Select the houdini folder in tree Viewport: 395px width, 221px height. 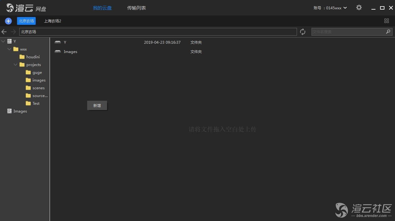pyautogui.click(x=33, y=57)
